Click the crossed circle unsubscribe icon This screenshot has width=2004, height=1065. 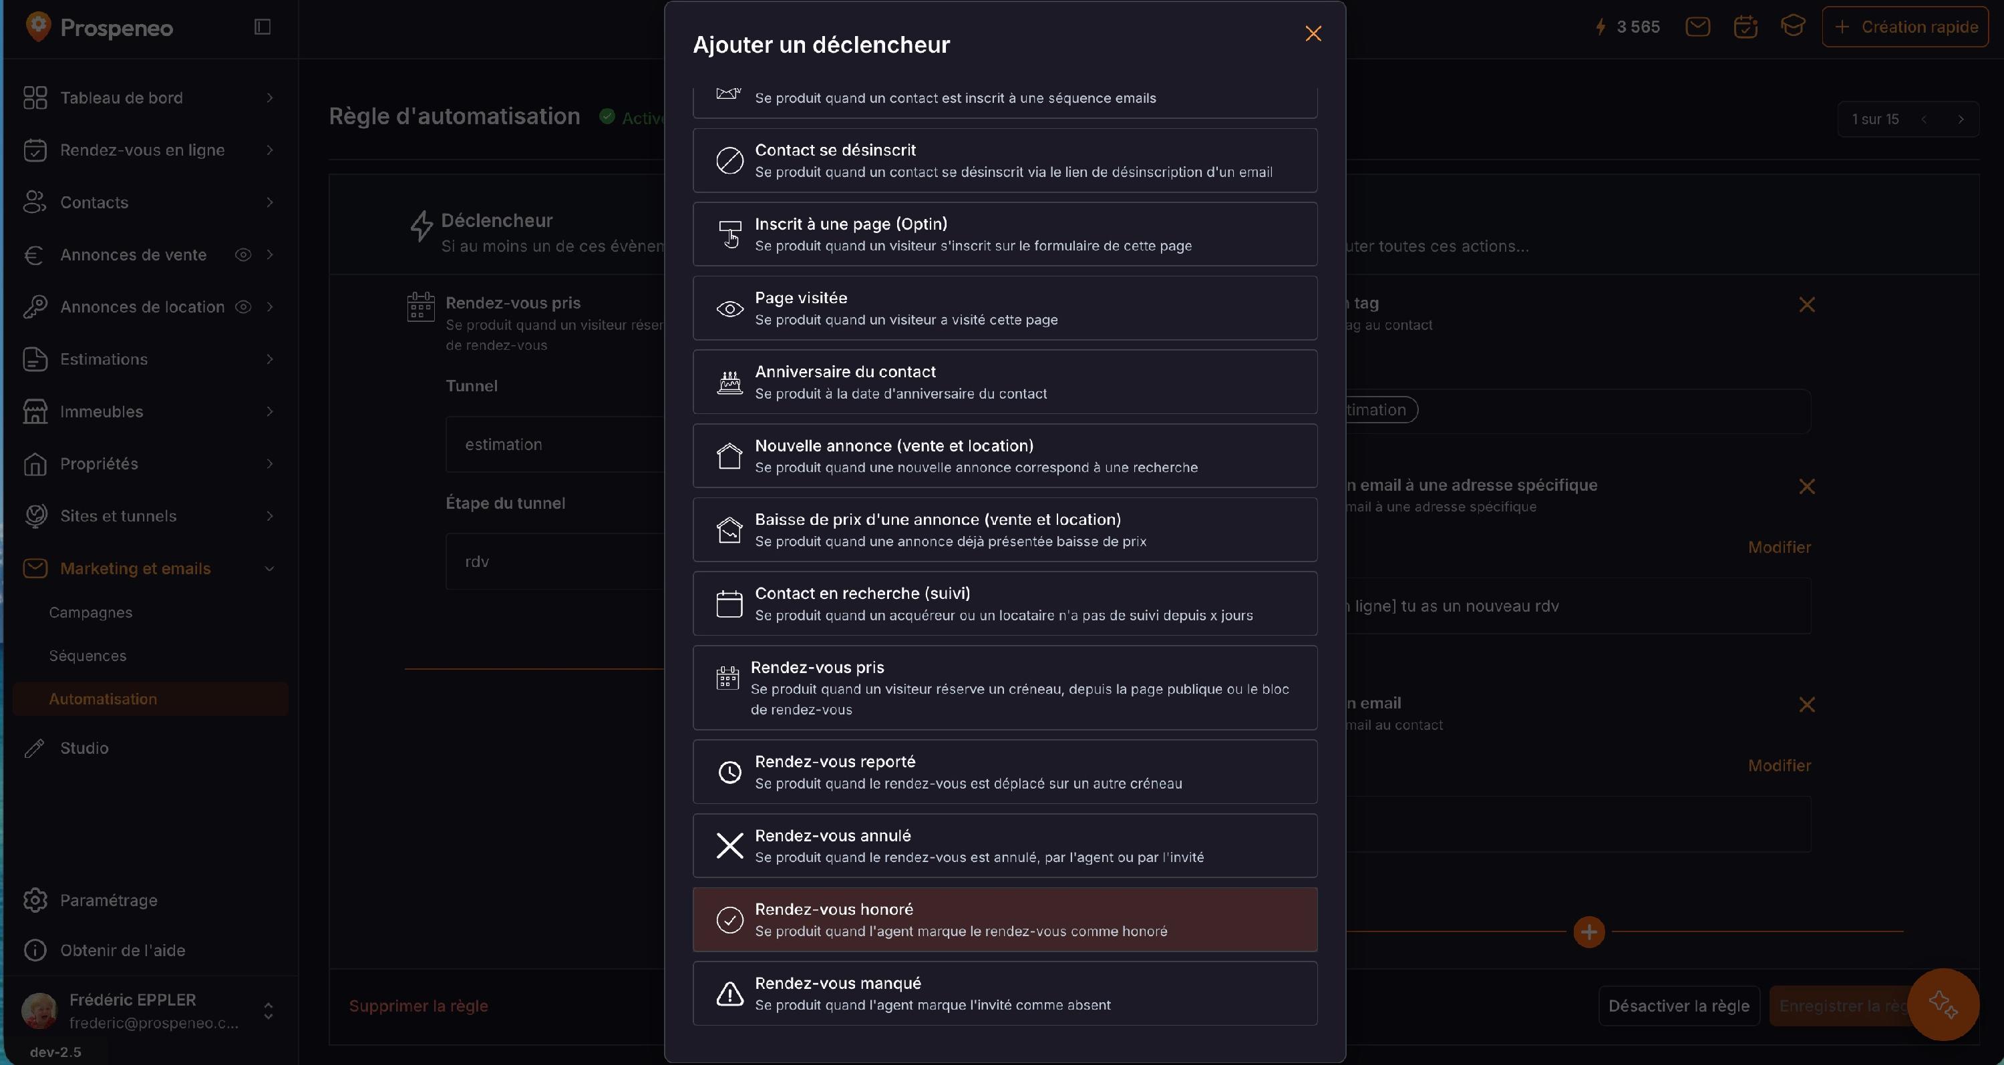tap(729, 161)
